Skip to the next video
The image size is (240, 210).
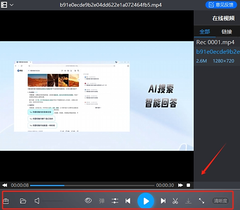pos(163,201)
